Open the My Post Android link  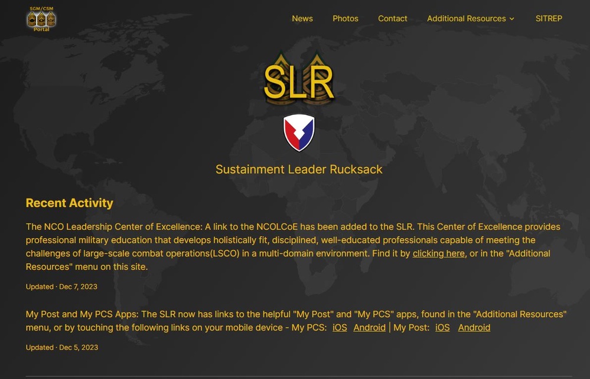[x=474, y=328]
